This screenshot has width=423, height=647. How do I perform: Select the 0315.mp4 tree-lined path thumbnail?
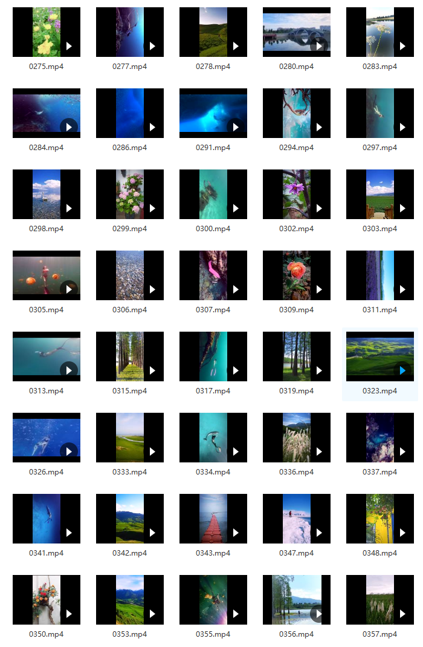[x=129, y=356]
